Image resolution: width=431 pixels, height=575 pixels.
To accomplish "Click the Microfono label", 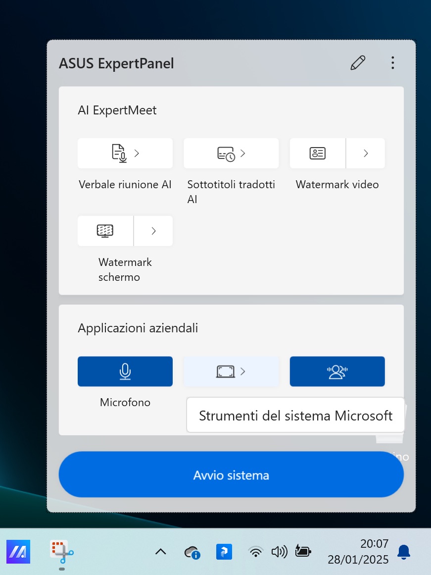I will (125, 402).
